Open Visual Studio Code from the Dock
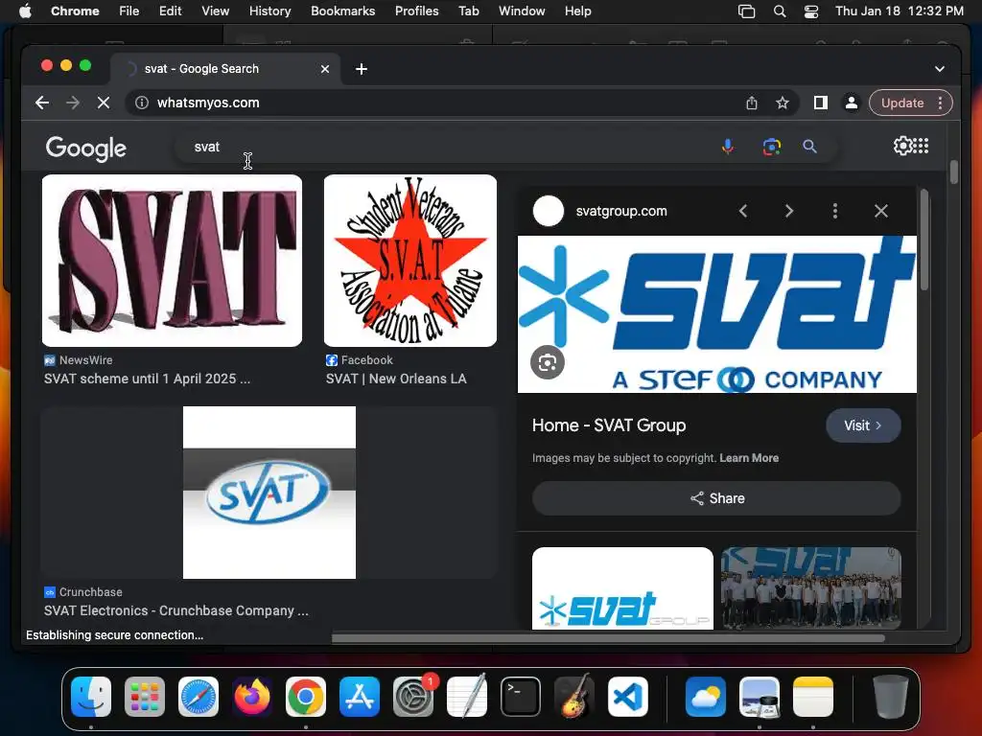Screen dimensions: 982x736 [x=628, y=697]
